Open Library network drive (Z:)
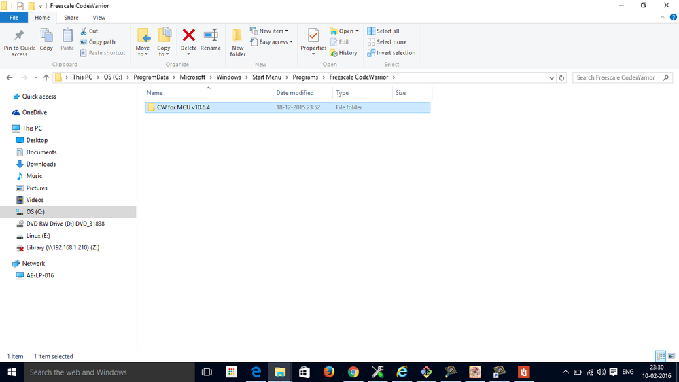679x382 pixels. pyautogui.click(x=63, y=247)
